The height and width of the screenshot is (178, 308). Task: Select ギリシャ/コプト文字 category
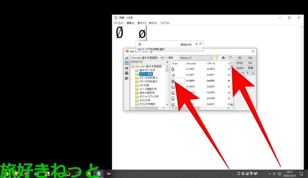(x=149, y=97)
